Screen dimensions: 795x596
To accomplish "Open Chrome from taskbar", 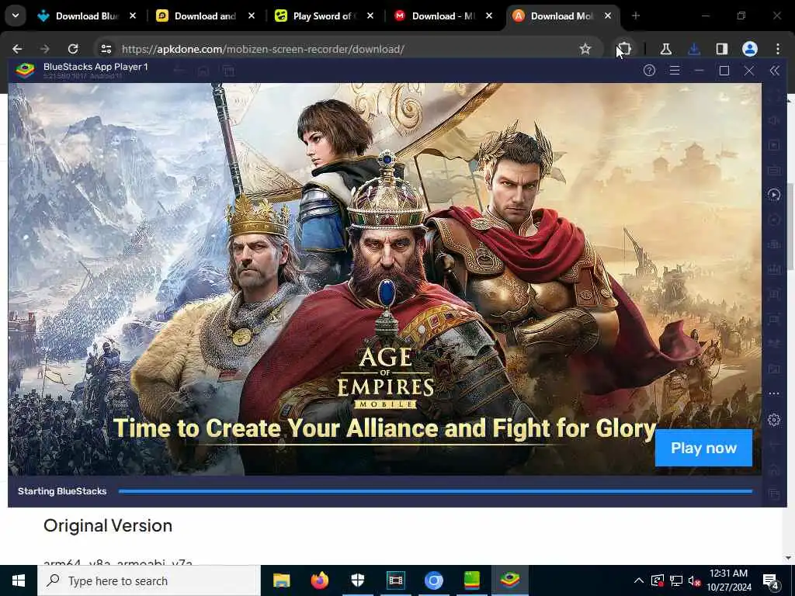I will 433,580.
